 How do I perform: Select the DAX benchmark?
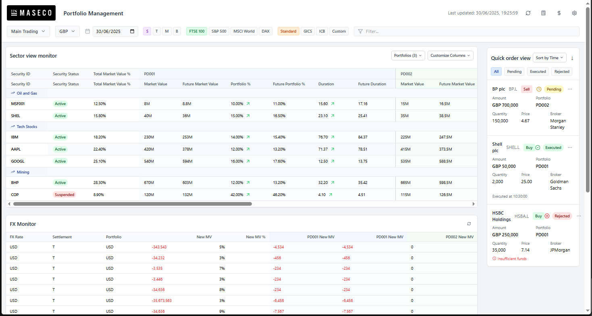tap(266, 31)
